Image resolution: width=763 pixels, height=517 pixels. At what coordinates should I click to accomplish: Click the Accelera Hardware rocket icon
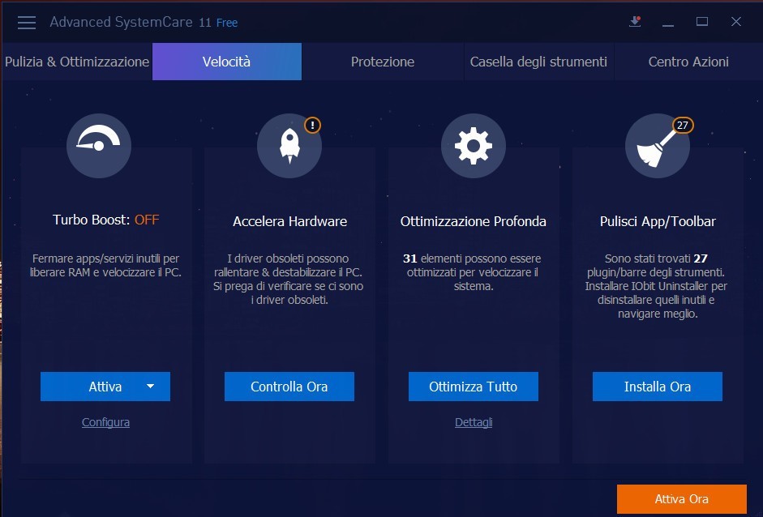click(289, 146)
